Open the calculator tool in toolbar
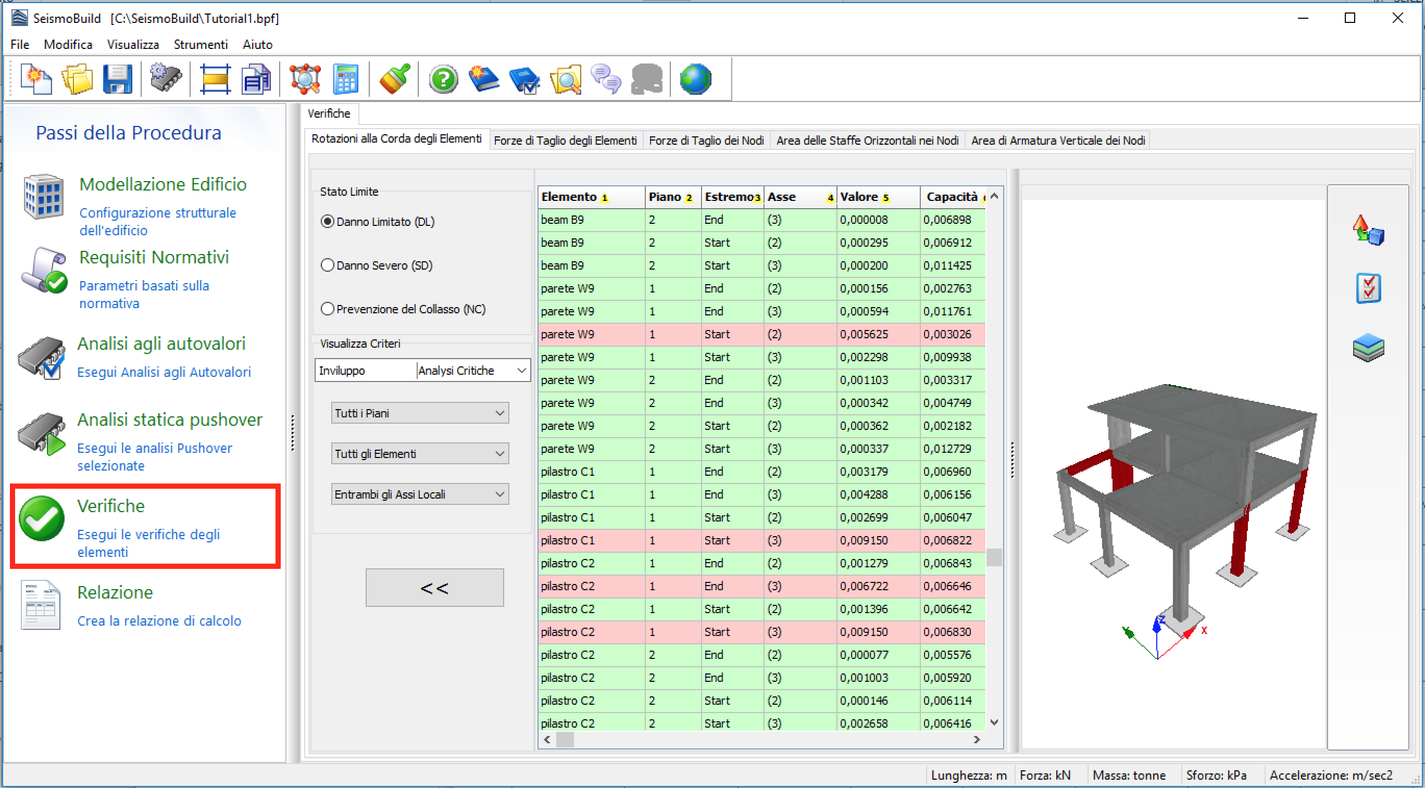The height and width of the screenshot is (788, 1425). click(346, 80)
